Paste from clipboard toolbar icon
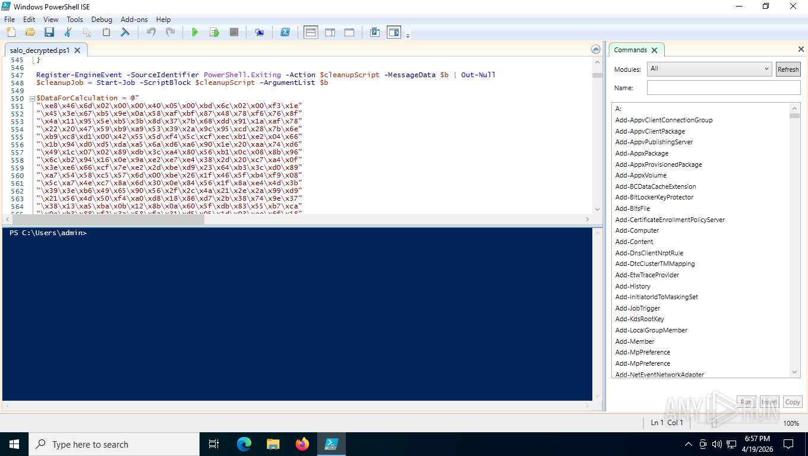Viewport: 808px width, 456px height. pyautogui.click(x=106, y=32)
